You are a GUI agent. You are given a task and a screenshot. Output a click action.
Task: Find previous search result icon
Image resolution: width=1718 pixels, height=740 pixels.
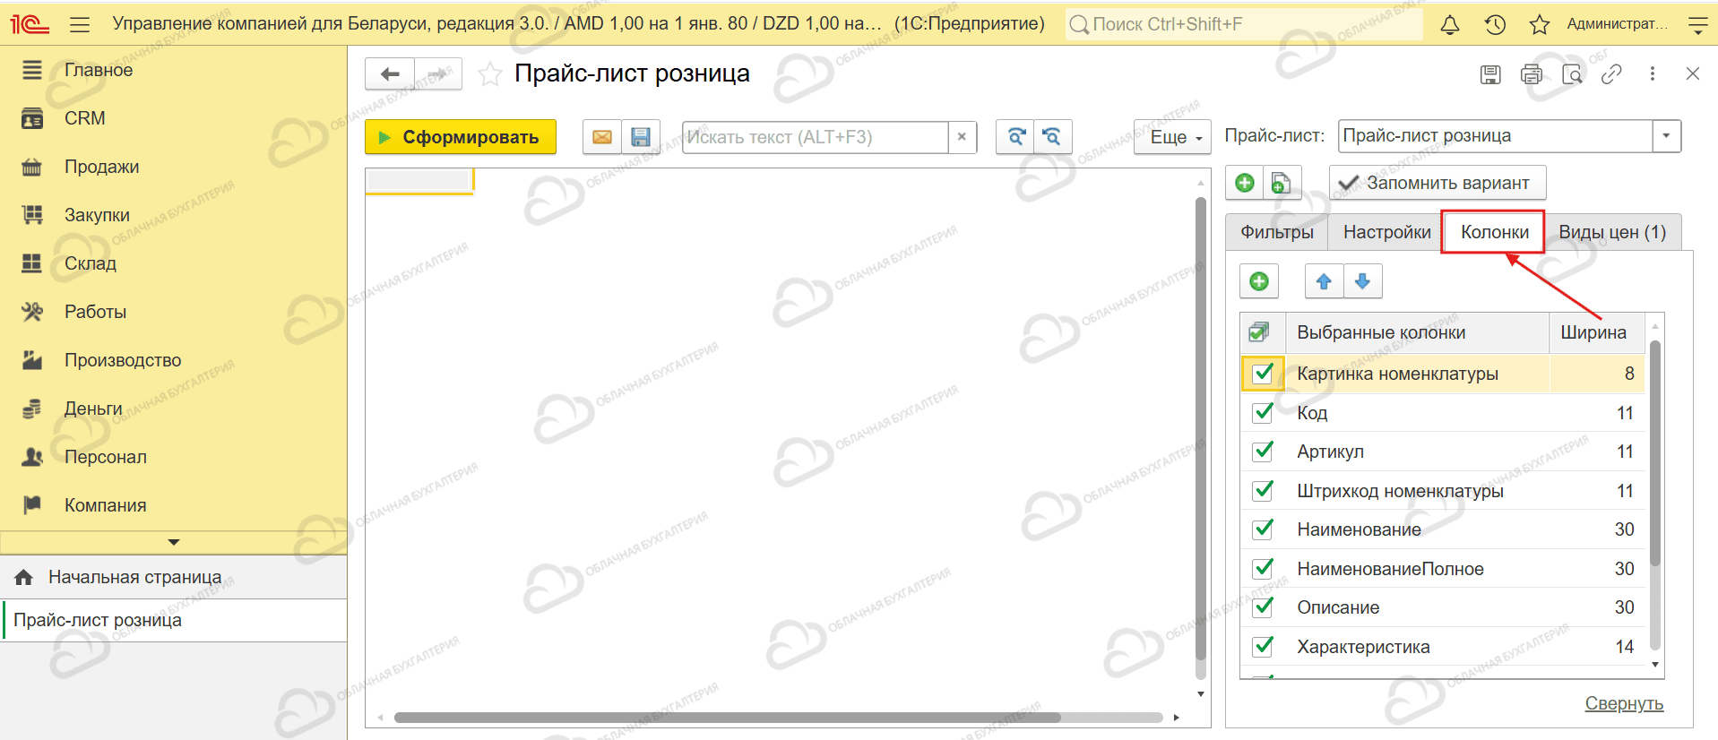pyautogui.click(x=1053, y=137)
